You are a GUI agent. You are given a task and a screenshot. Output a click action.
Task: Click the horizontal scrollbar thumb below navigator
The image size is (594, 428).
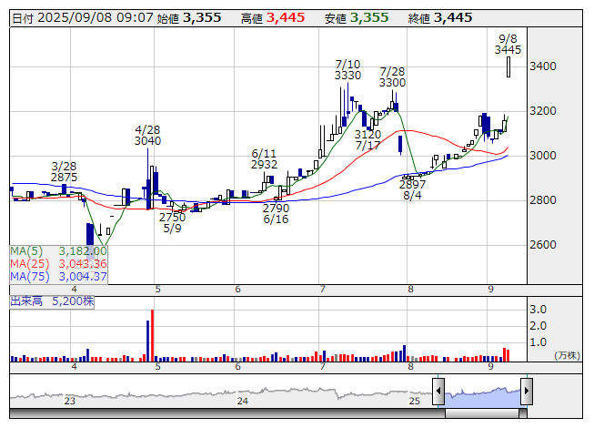pos(482,414)
